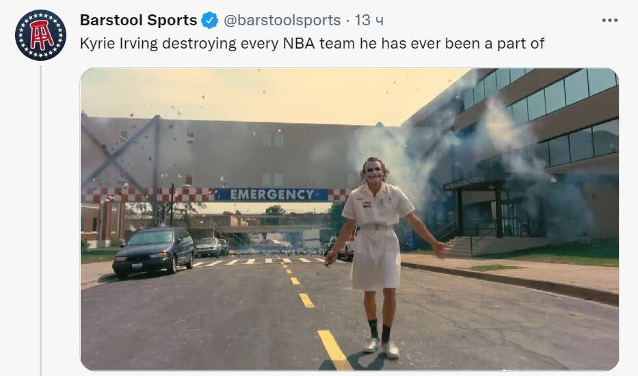
Task: Open the Barstool Sports profile avatar
Action: (x=40, y=35)
